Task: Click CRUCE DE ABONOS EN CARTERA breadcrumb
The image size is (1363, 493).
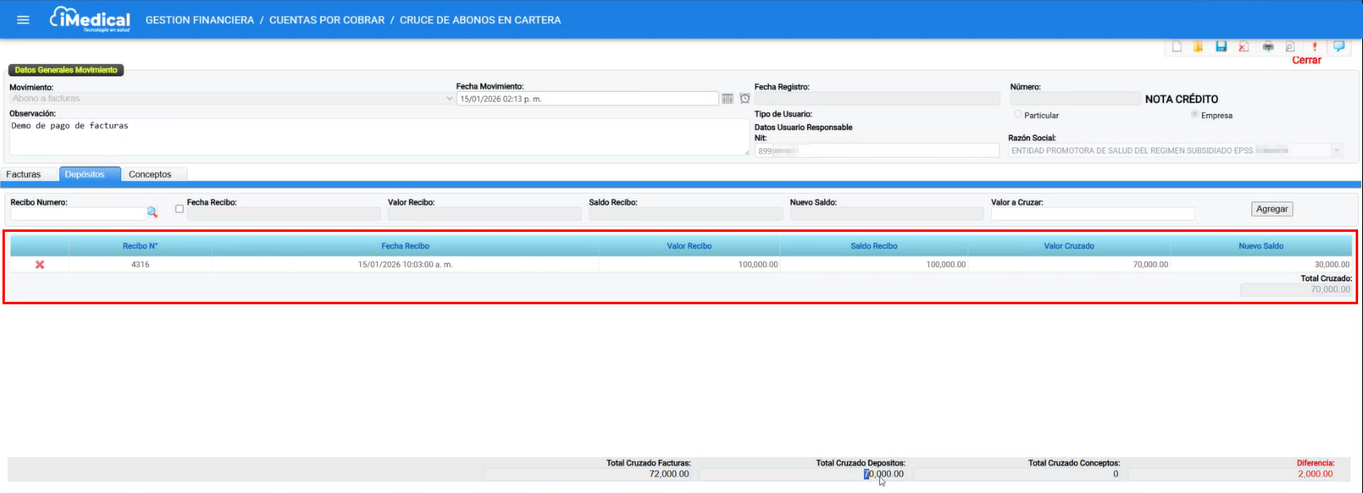Action: 480,20
